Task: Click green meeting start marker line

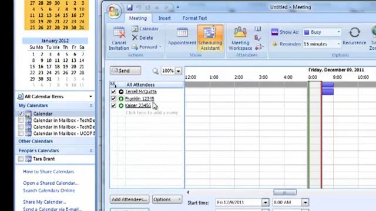Action: tap(308, 135)
